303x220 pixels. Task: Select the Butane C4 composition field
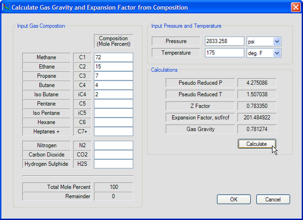click(x=113, y=85)
